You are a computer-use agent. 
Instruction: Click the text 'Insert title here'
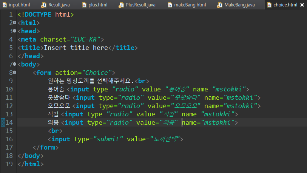(x=76, y=48)
